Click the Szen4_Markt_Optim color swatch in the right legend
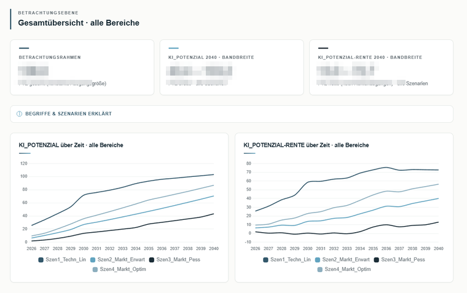This screenshot has width=467, height=293. point(320,270)
